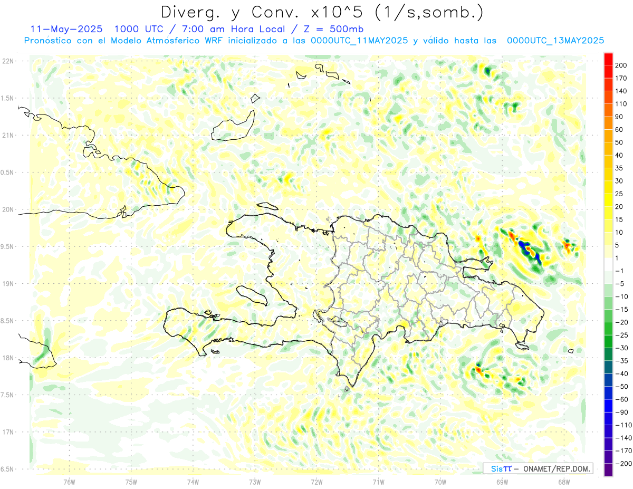Click the -170 colorbar value

622,451
